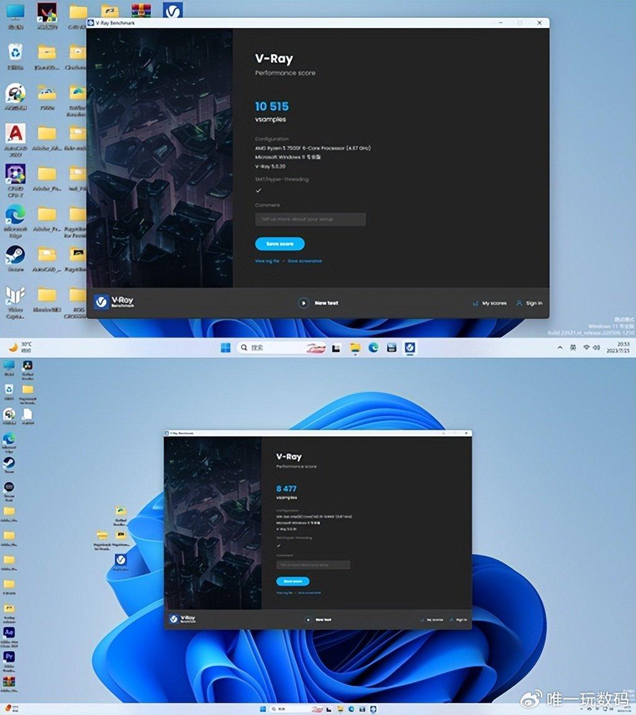Open Edge from the taskbar
Viewport: 636px width, 715px height.
point(373,348)
